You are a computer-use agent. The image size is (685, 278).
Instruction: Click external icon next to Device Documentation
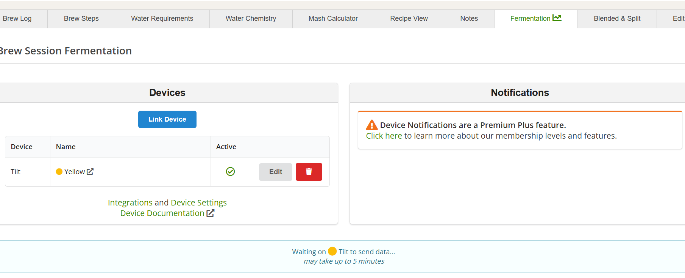tap(210, 213)
